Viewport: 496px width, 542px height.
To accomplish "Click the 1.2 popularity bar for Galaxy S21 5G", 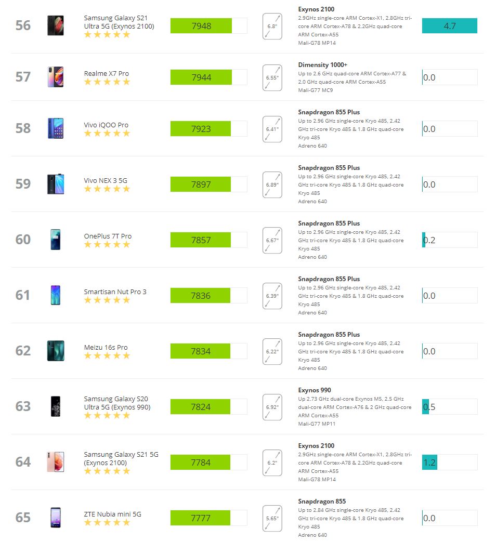I will tap(450, 462).
